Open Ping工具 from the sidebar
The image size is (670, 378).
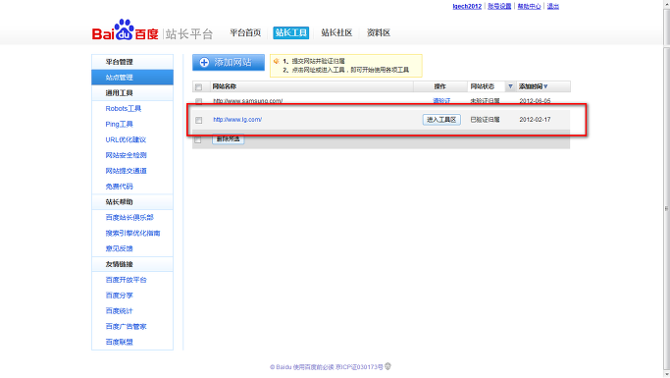[x=120, y=124]
